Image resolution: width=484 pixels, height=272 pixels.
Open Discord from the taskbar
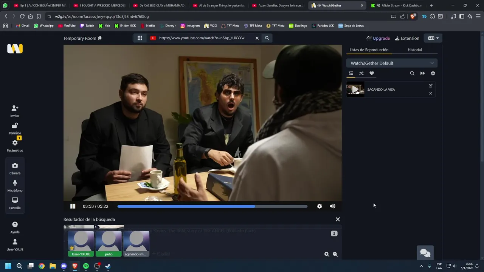64,266
